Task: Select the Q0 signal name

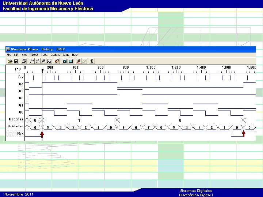Action: (x=21, y=112)
